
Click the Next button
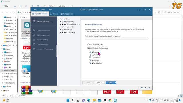coord(99,83)
